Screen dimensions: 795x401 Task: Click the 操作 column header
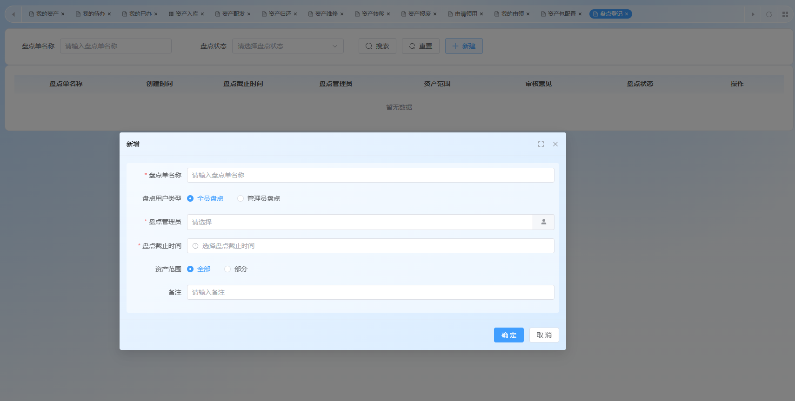(737, 84)
